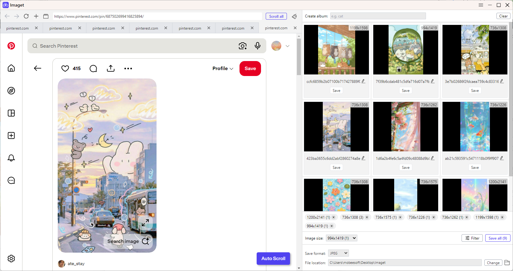Click the Scroll all button
This screenshot has width=513, height=271.
(x=276, y=16)
